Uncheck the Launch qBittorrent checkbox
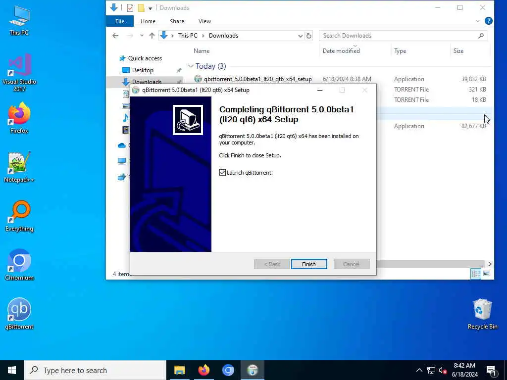 point(222,173)
